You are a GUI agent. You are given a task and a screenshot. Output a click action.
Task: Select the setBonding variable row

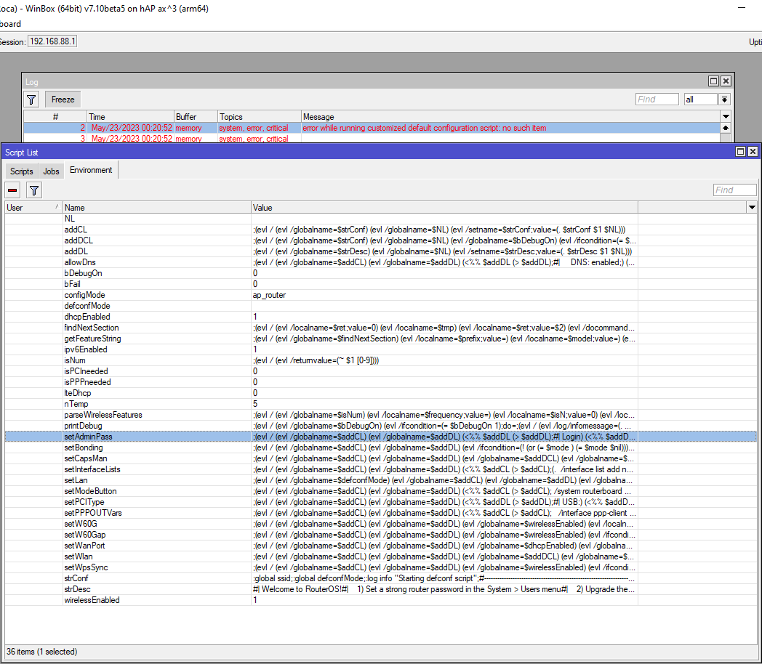[380, 448]
